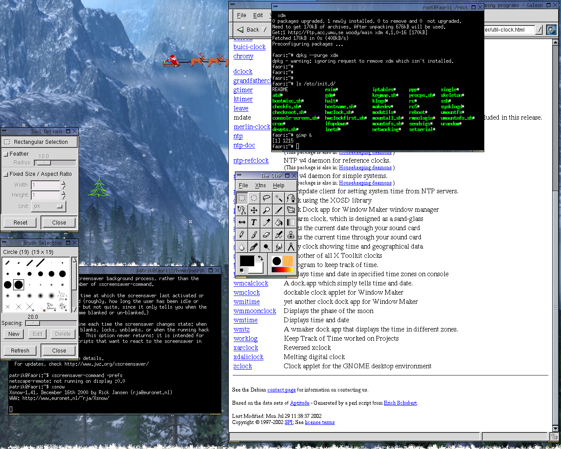Select the Color Picker eyedropper tool

266,222
